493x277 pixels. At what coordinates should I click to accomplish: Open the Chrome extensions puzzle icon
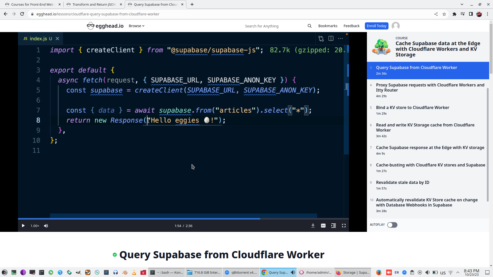454,14
